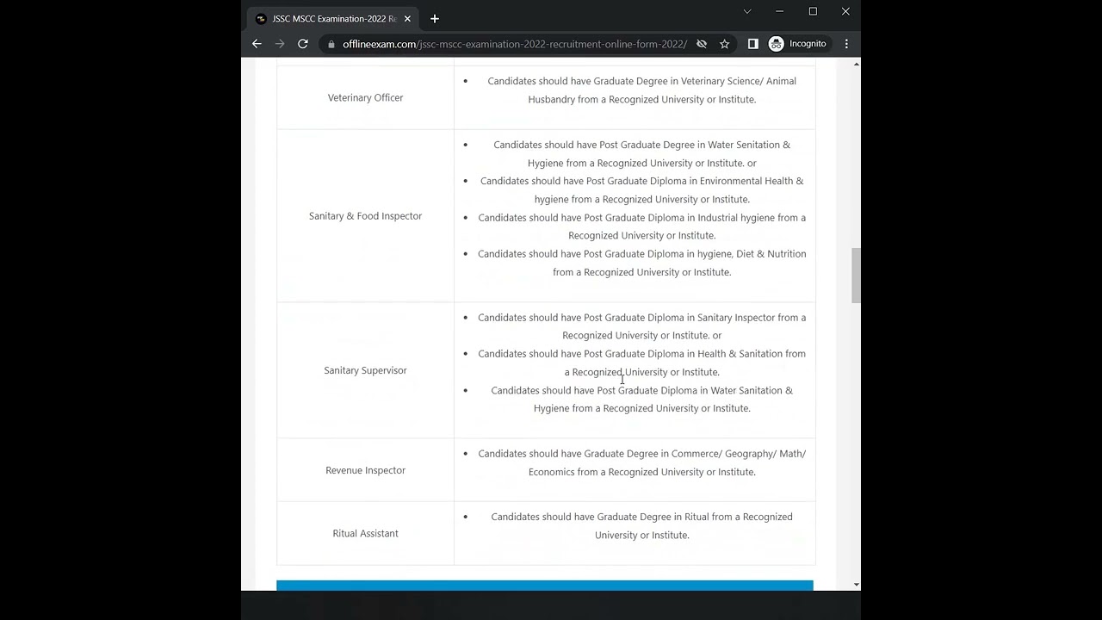Click the Water Senitation & Hygiene degree text
The height and width of the screenshot is (620, 1102).
point(642,154)
